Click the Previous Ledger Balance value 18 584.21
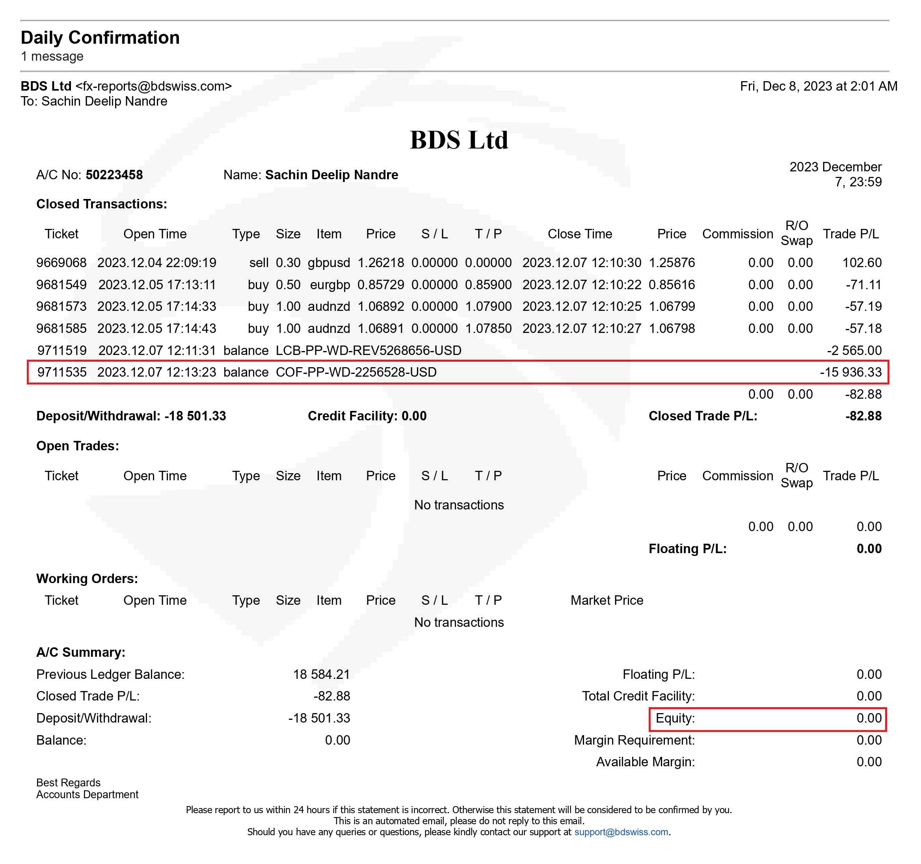Screen dimensions: 921x864 pyautogui.click(x=321, y=674)
